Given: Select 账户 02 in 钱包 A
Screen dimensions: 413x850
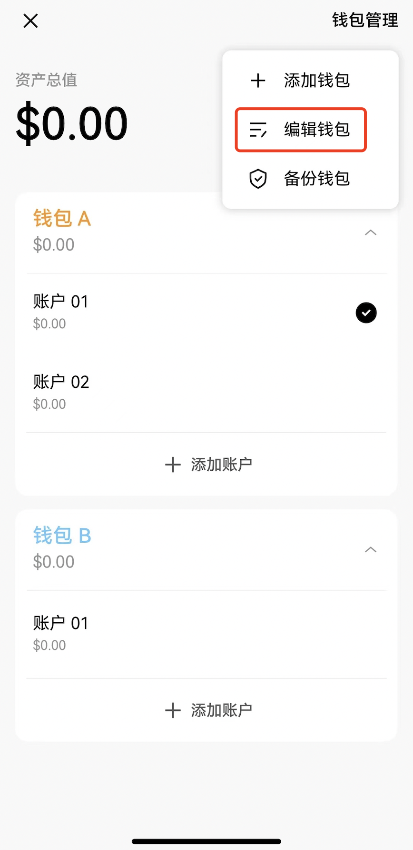Looking at the screenshot, I should pos(206,393).
